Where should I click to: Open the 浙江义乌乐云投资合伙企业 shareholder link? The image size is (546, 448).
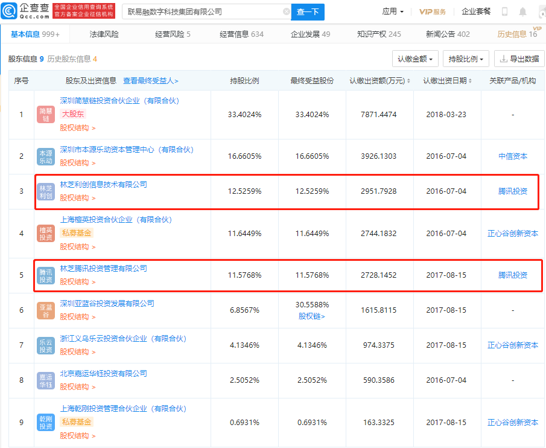click(123, 339)
